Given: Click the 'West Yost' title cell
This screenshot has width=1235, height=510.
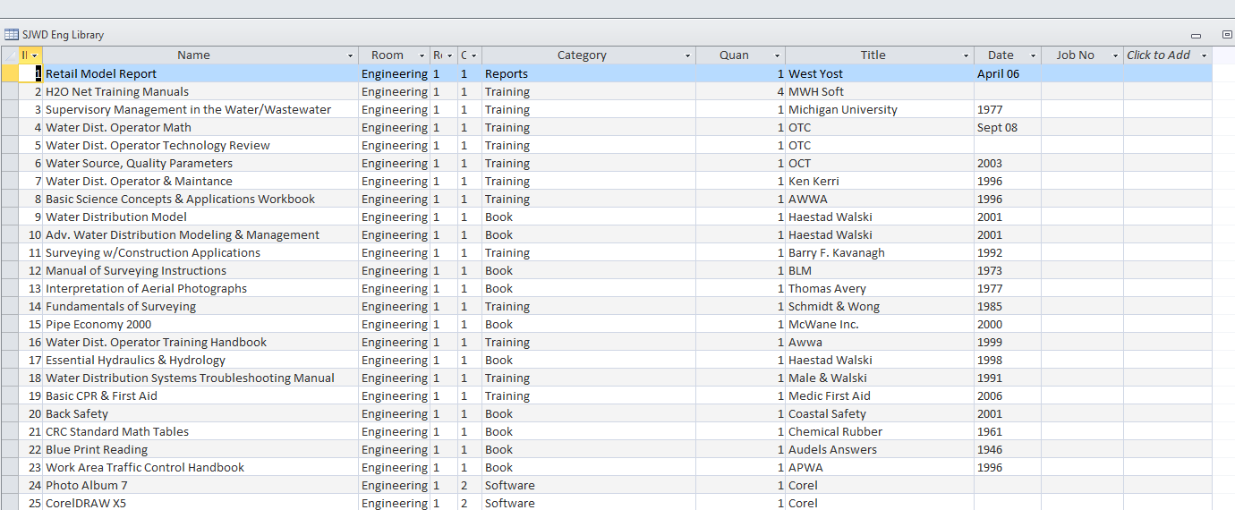Looking at the screenshot, I should tap(880, 73).
